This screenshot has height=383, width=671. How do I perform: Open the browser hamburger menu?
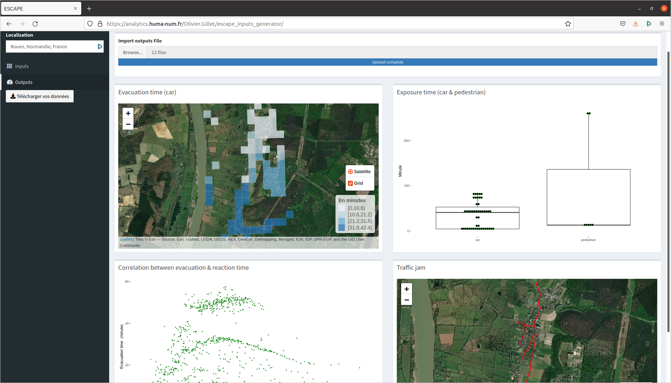point(662,24)
